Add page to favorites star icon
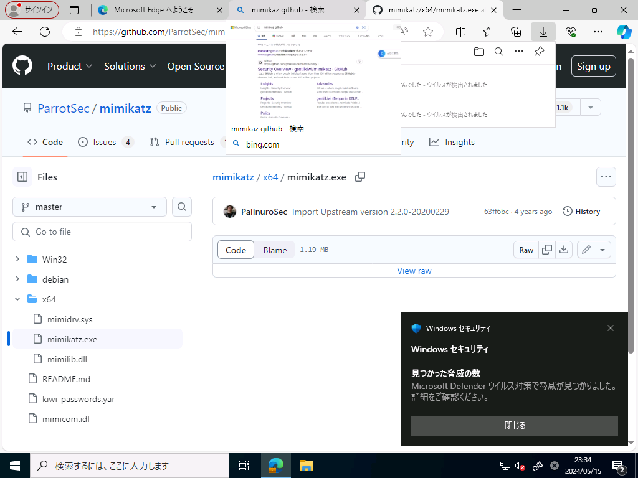638x478 pixels. pyautogui.click(x=428, y=32)
